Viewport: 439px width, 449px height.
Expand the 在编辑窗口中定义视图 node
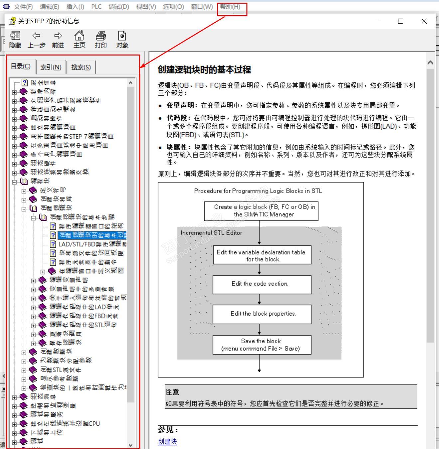pos(43,271)
